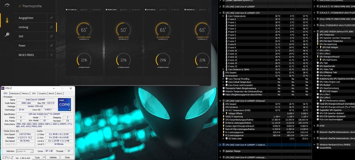The image size is (355, 160).
Task: Open the thermometer Thermal section in sidebar
Action: click(x=7, y=21)
